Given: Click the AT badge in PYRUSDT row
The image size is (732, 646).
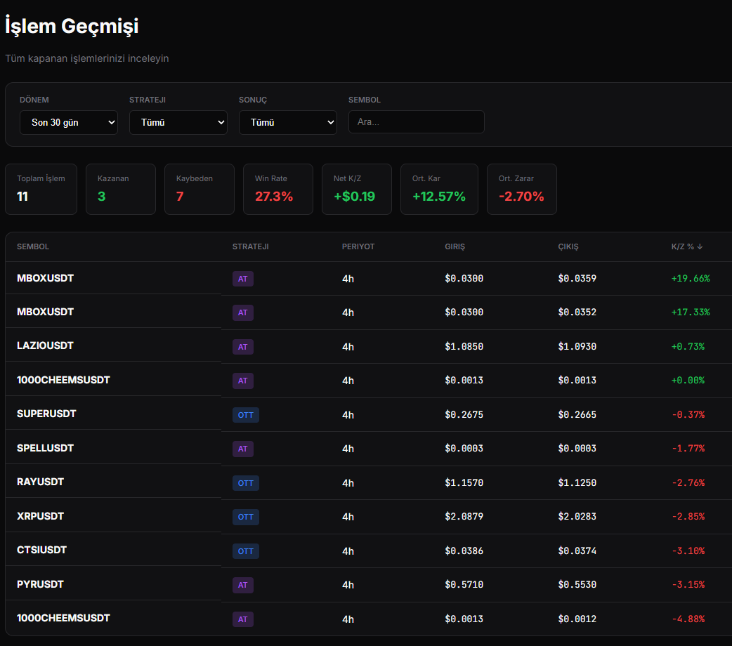Looking at the screenshot, I should [x=243, y=585].
